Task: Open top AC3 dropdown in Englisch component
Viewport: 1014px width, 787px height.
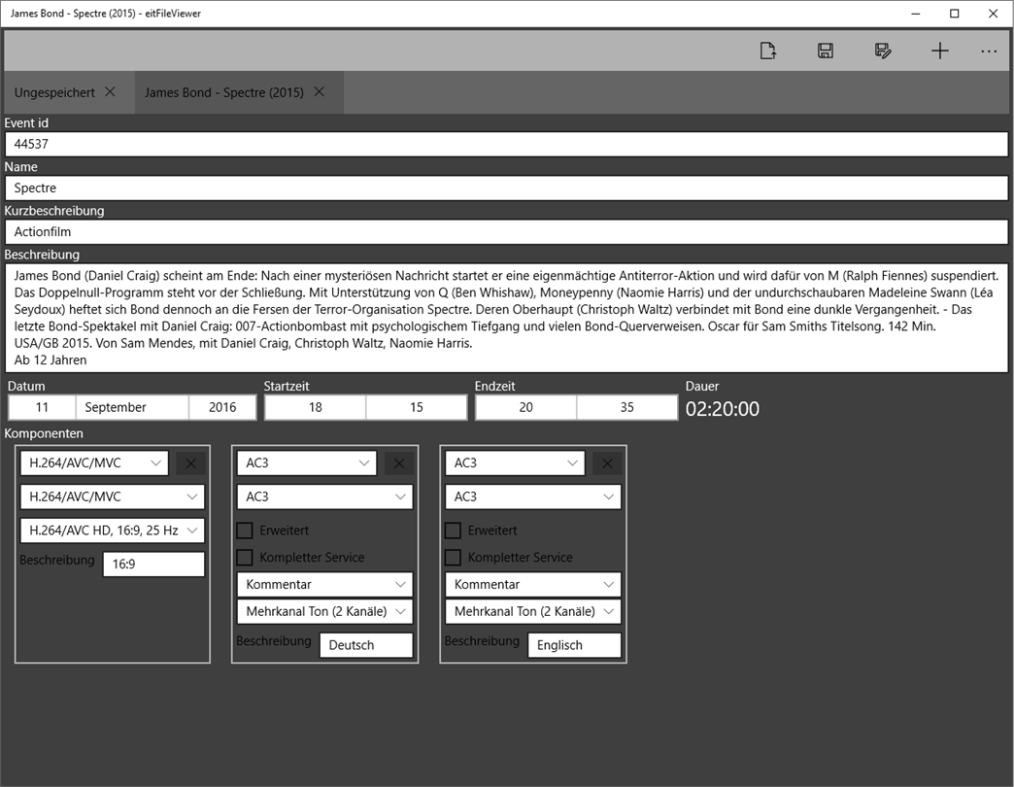Action: click(515, 463)
